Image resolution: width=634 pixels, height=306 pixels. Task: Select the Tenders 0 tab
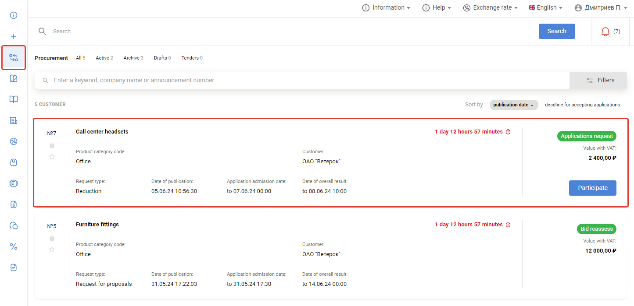tap(192, 58)
